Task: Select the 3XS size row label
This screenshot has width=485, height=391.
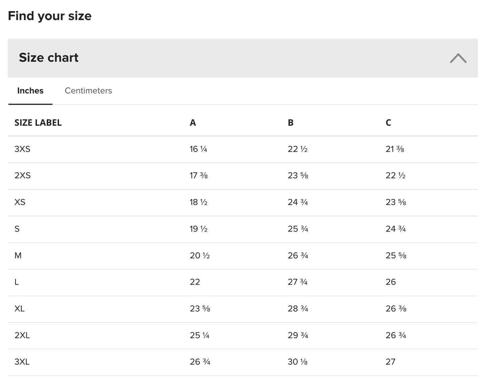Action: (22, 149)
